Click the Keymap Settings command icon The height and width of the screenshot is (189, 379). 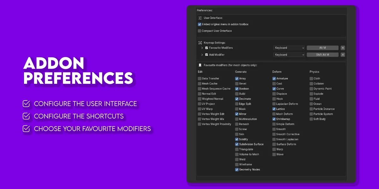pos(200,43)
